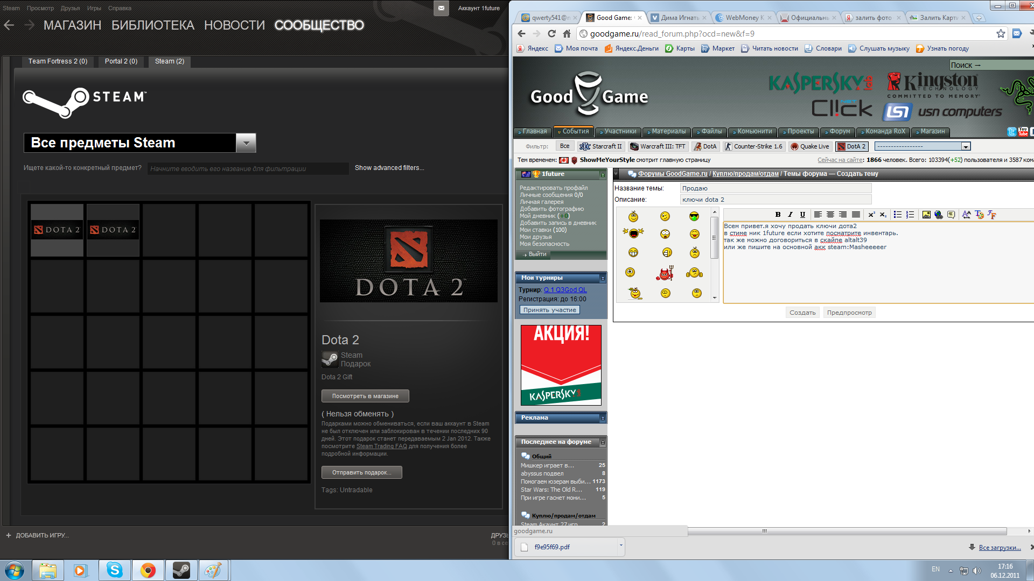The height and width of the screenshot is (581, 1034).
Task: Open Steam МАГАЗИН section
Action: [x=73, y=25]
